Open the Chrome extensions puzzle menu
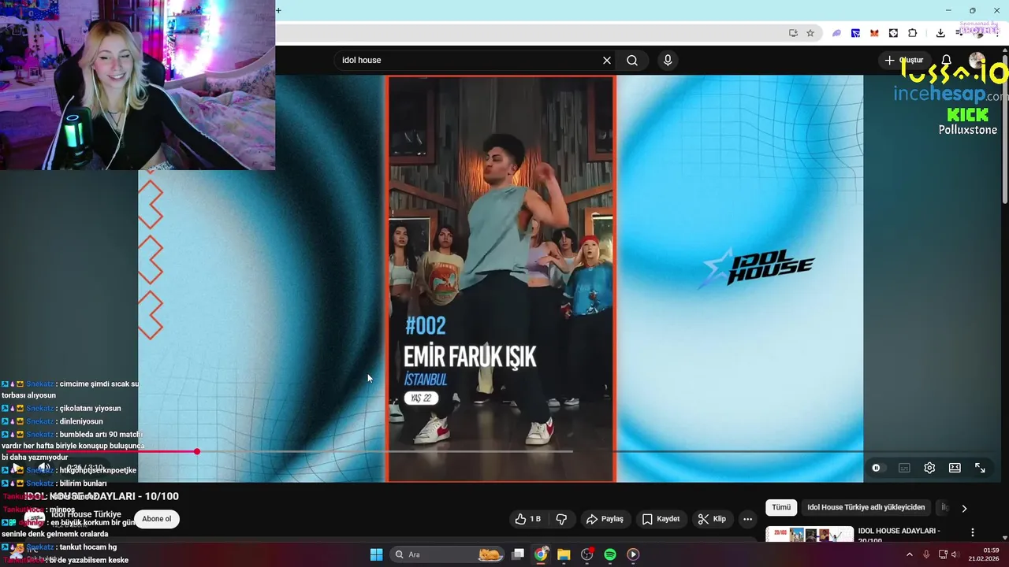This screenshot has width=1009, height=567. click(x=913, y=33)
